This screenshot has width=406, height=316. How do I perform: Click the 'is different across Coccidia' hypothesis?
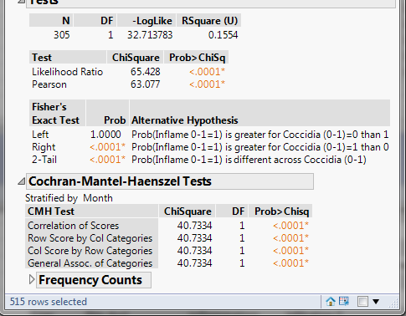pos(249,160)
